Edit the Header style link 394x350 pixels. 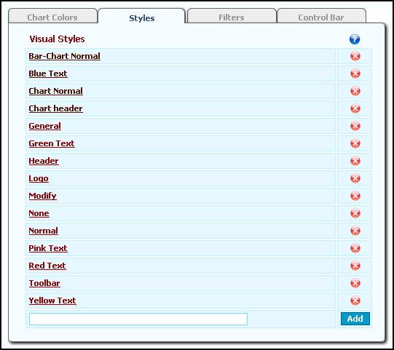[44, 161]
